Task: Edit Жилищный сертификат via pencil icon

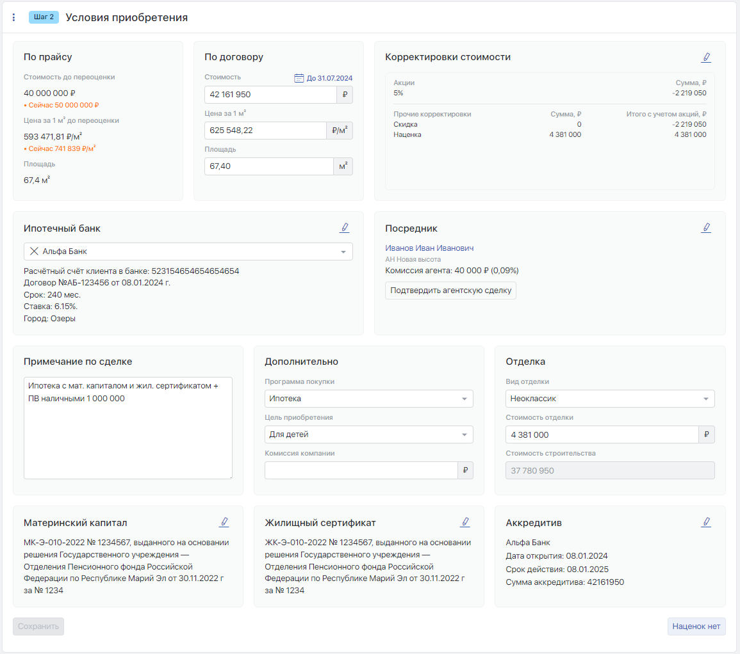Action: pyautogui.click(x=465, y=522)
